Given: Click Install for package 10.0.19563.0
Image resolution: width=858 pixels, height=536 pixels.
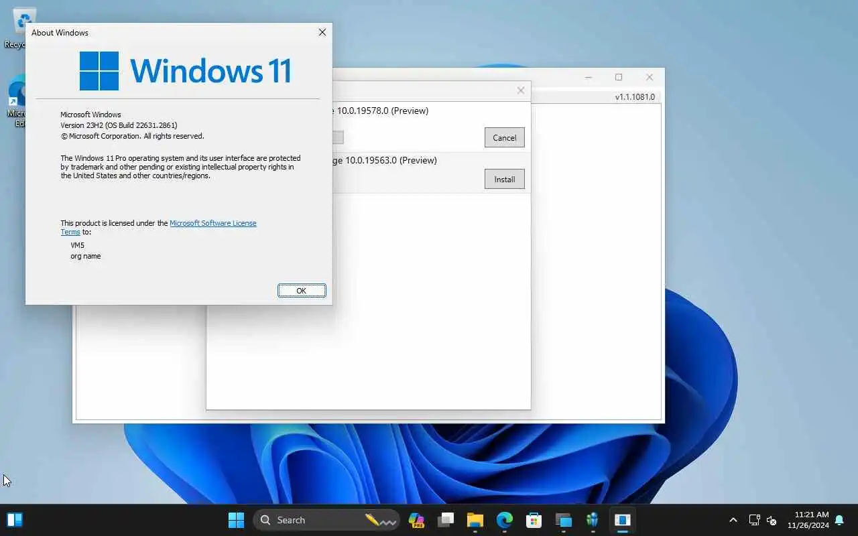Looking at the screenshot, I should [505, 179].
